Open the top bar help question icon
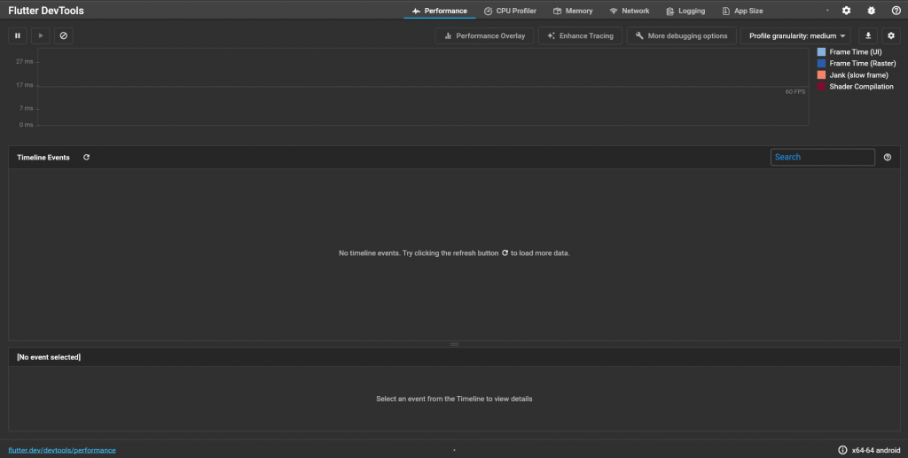This screenshot has width=908, height=458. tap(896, 11)
